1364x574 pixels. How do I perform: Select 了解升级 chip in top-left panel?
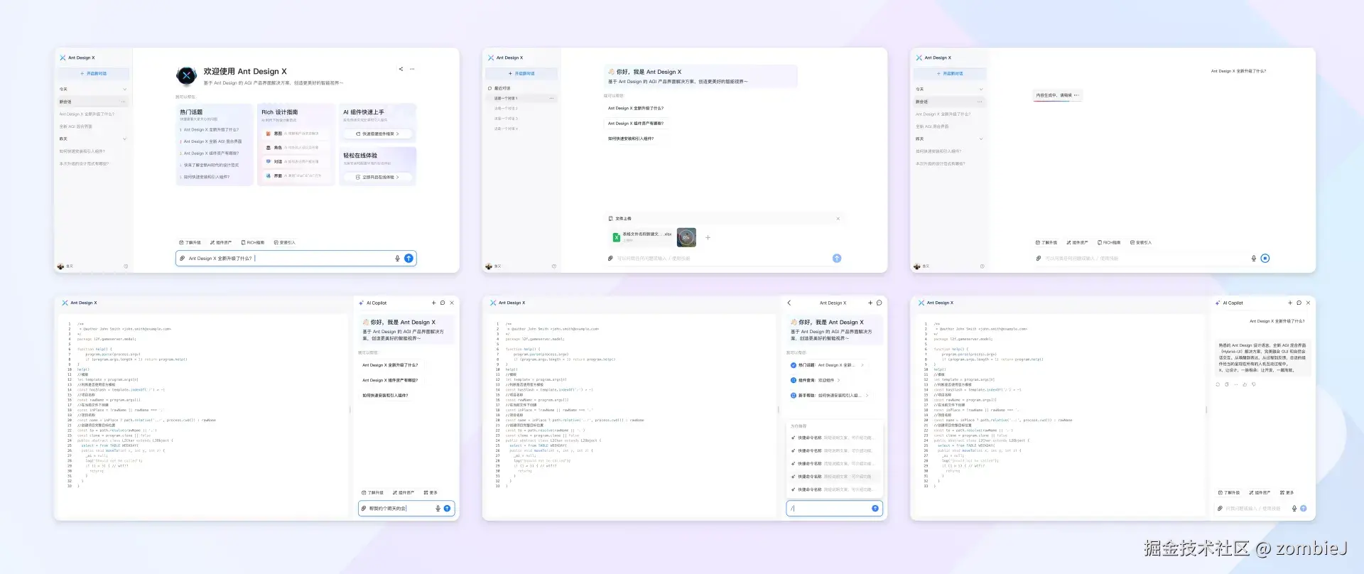tap(190, 242)
